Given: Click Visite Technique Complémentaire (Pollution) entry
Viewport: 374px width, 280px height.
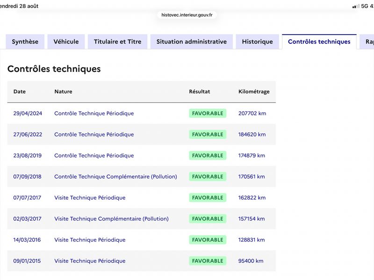Looking at the screenshot, I should [x=111, y=218].
